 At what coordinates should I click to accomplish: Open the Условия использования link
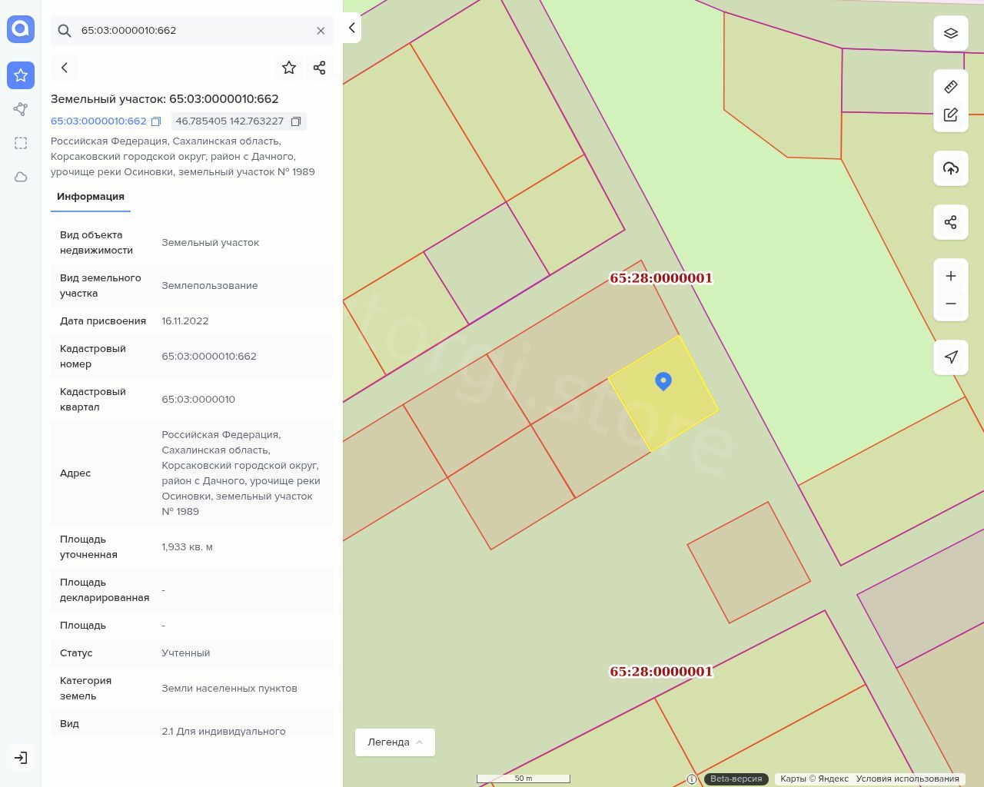click(x=907, y=779)
